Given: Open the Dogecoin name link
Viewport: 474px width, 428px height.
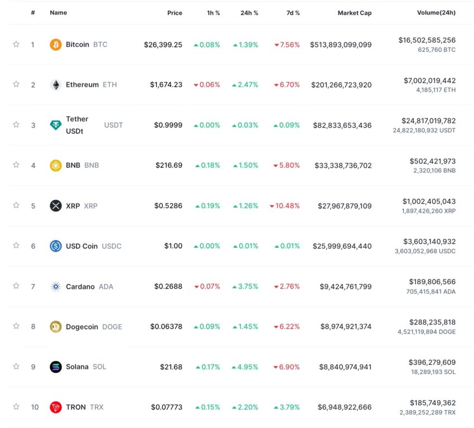Looking at the screenshot, I should point(82,326).
